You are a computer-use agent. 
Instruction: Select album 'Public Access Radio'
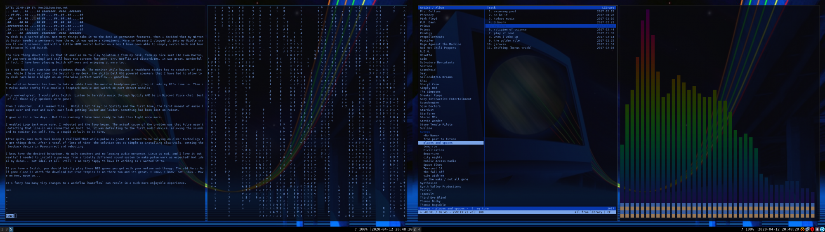point(440,161)
